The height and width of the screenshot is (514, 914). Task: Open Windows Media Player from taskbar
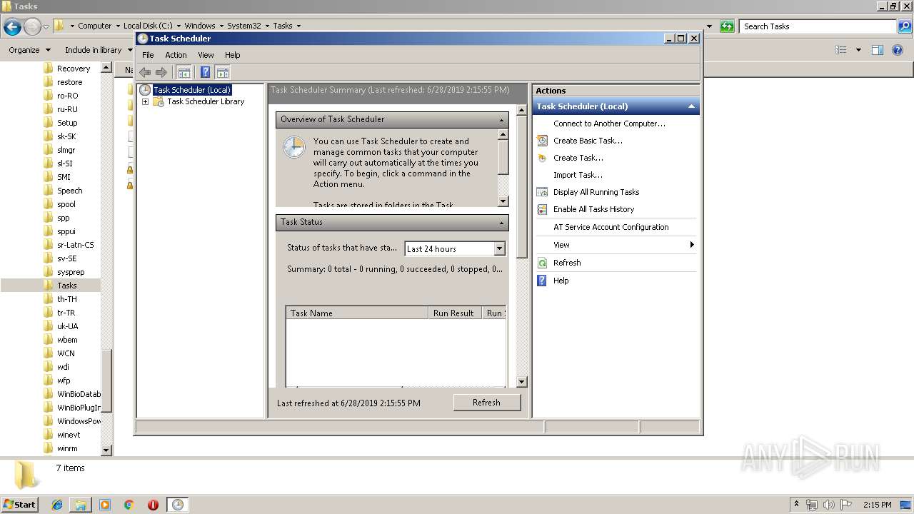(x=105, y=505)
